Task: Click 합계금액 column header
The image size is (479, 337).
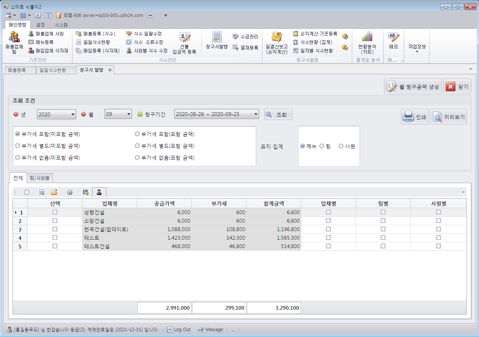Action: pos(274,203)
